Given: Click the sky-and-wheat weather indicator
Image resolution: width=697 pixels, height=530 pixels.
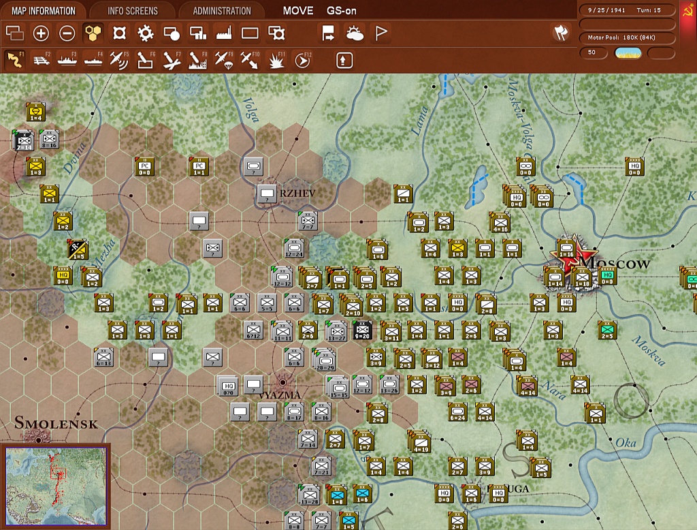Looking at the screenshot, I should click(x=628, y=53).
